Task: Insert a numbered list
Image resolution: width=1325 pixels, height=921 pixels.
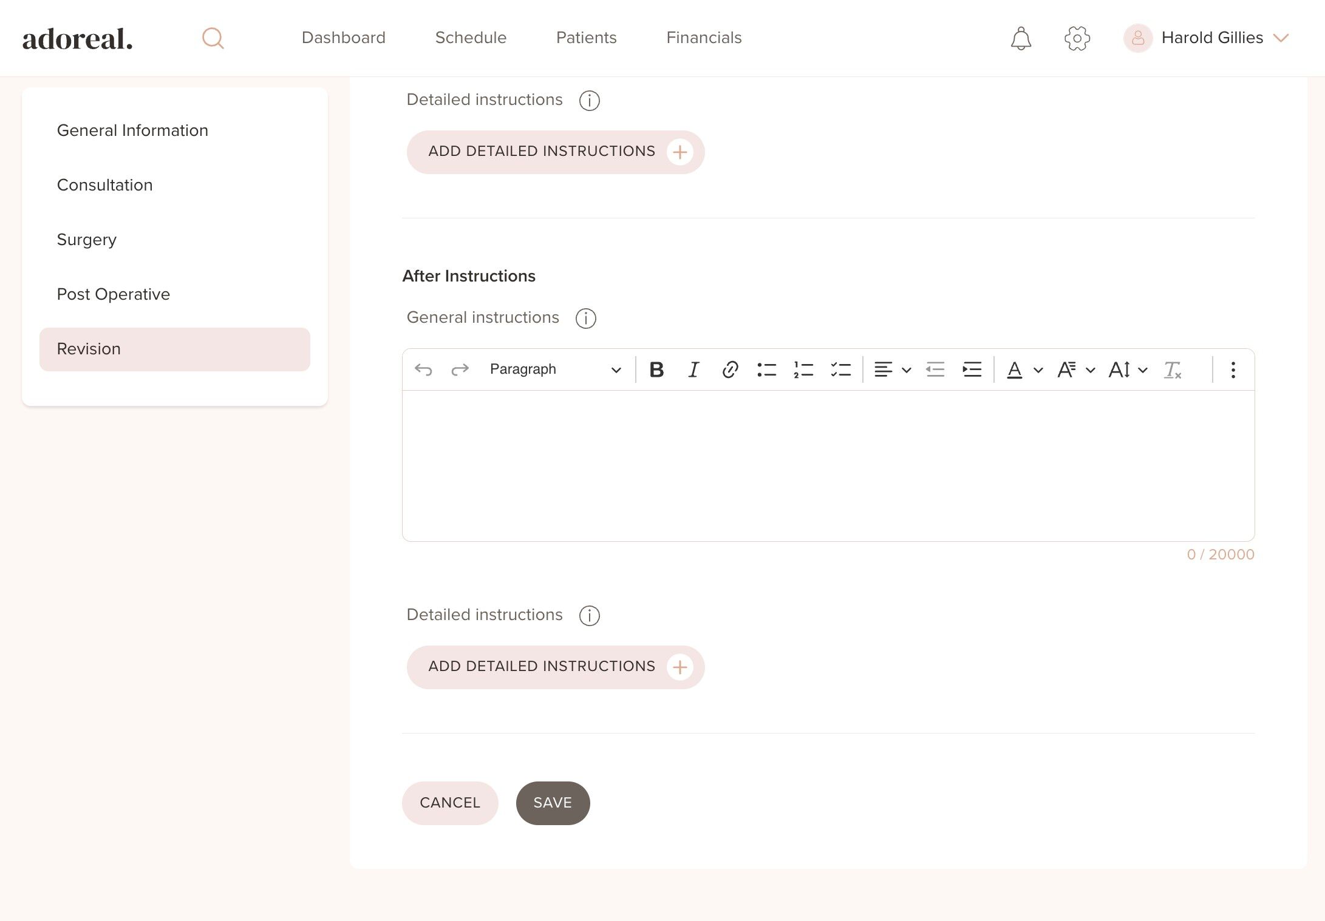Action: tap(803, 369)
